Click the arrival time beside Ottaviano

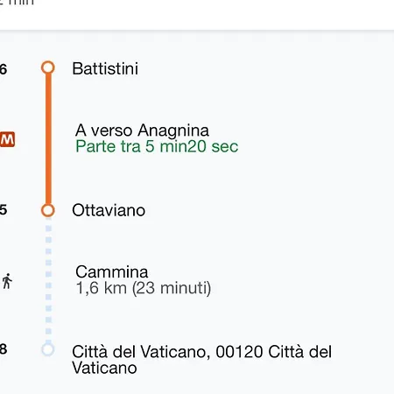click(x=4, y=209)
